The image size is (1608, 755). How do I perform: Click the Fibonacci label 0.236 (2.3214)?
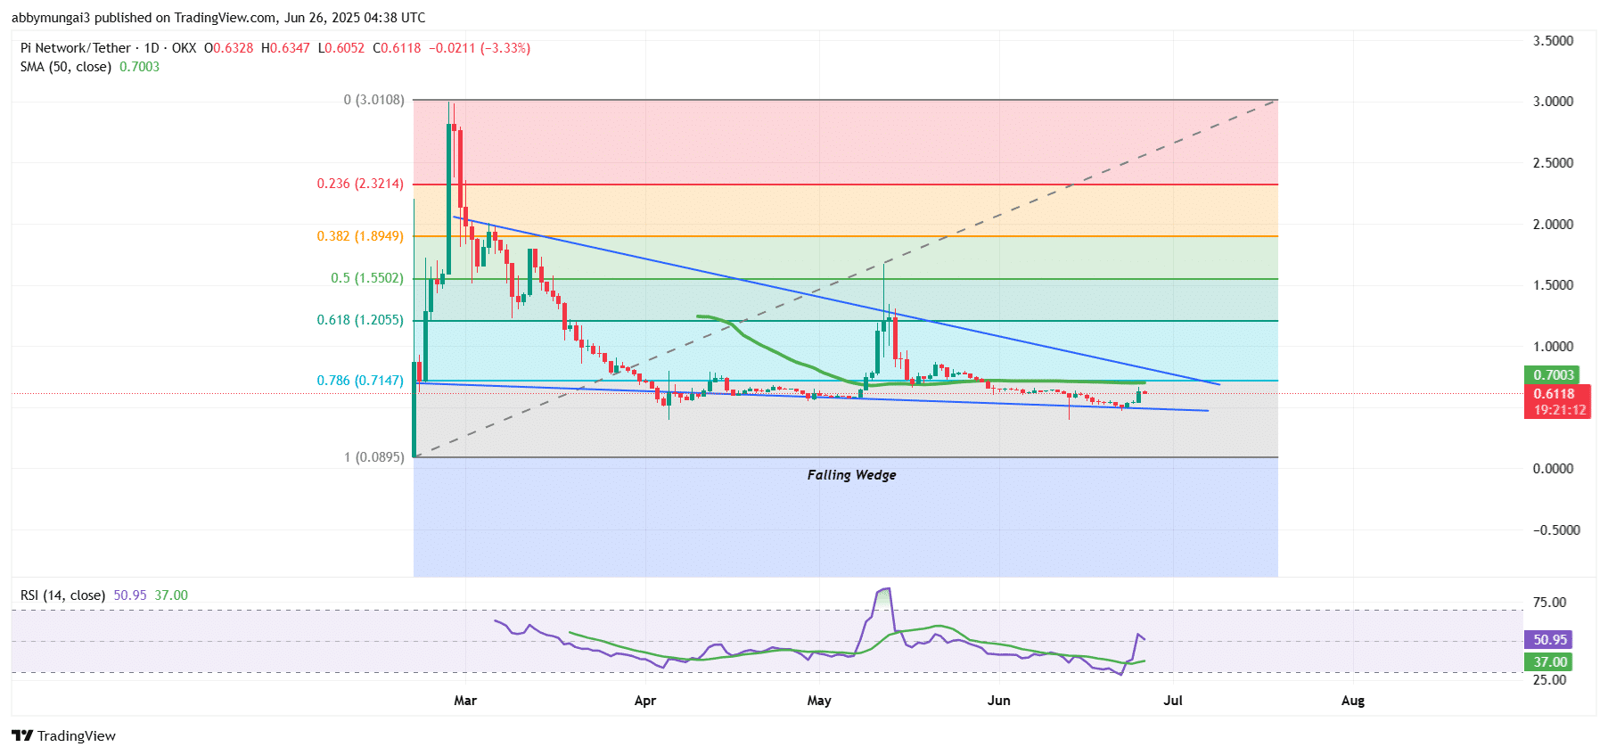[x=360, y=184]
